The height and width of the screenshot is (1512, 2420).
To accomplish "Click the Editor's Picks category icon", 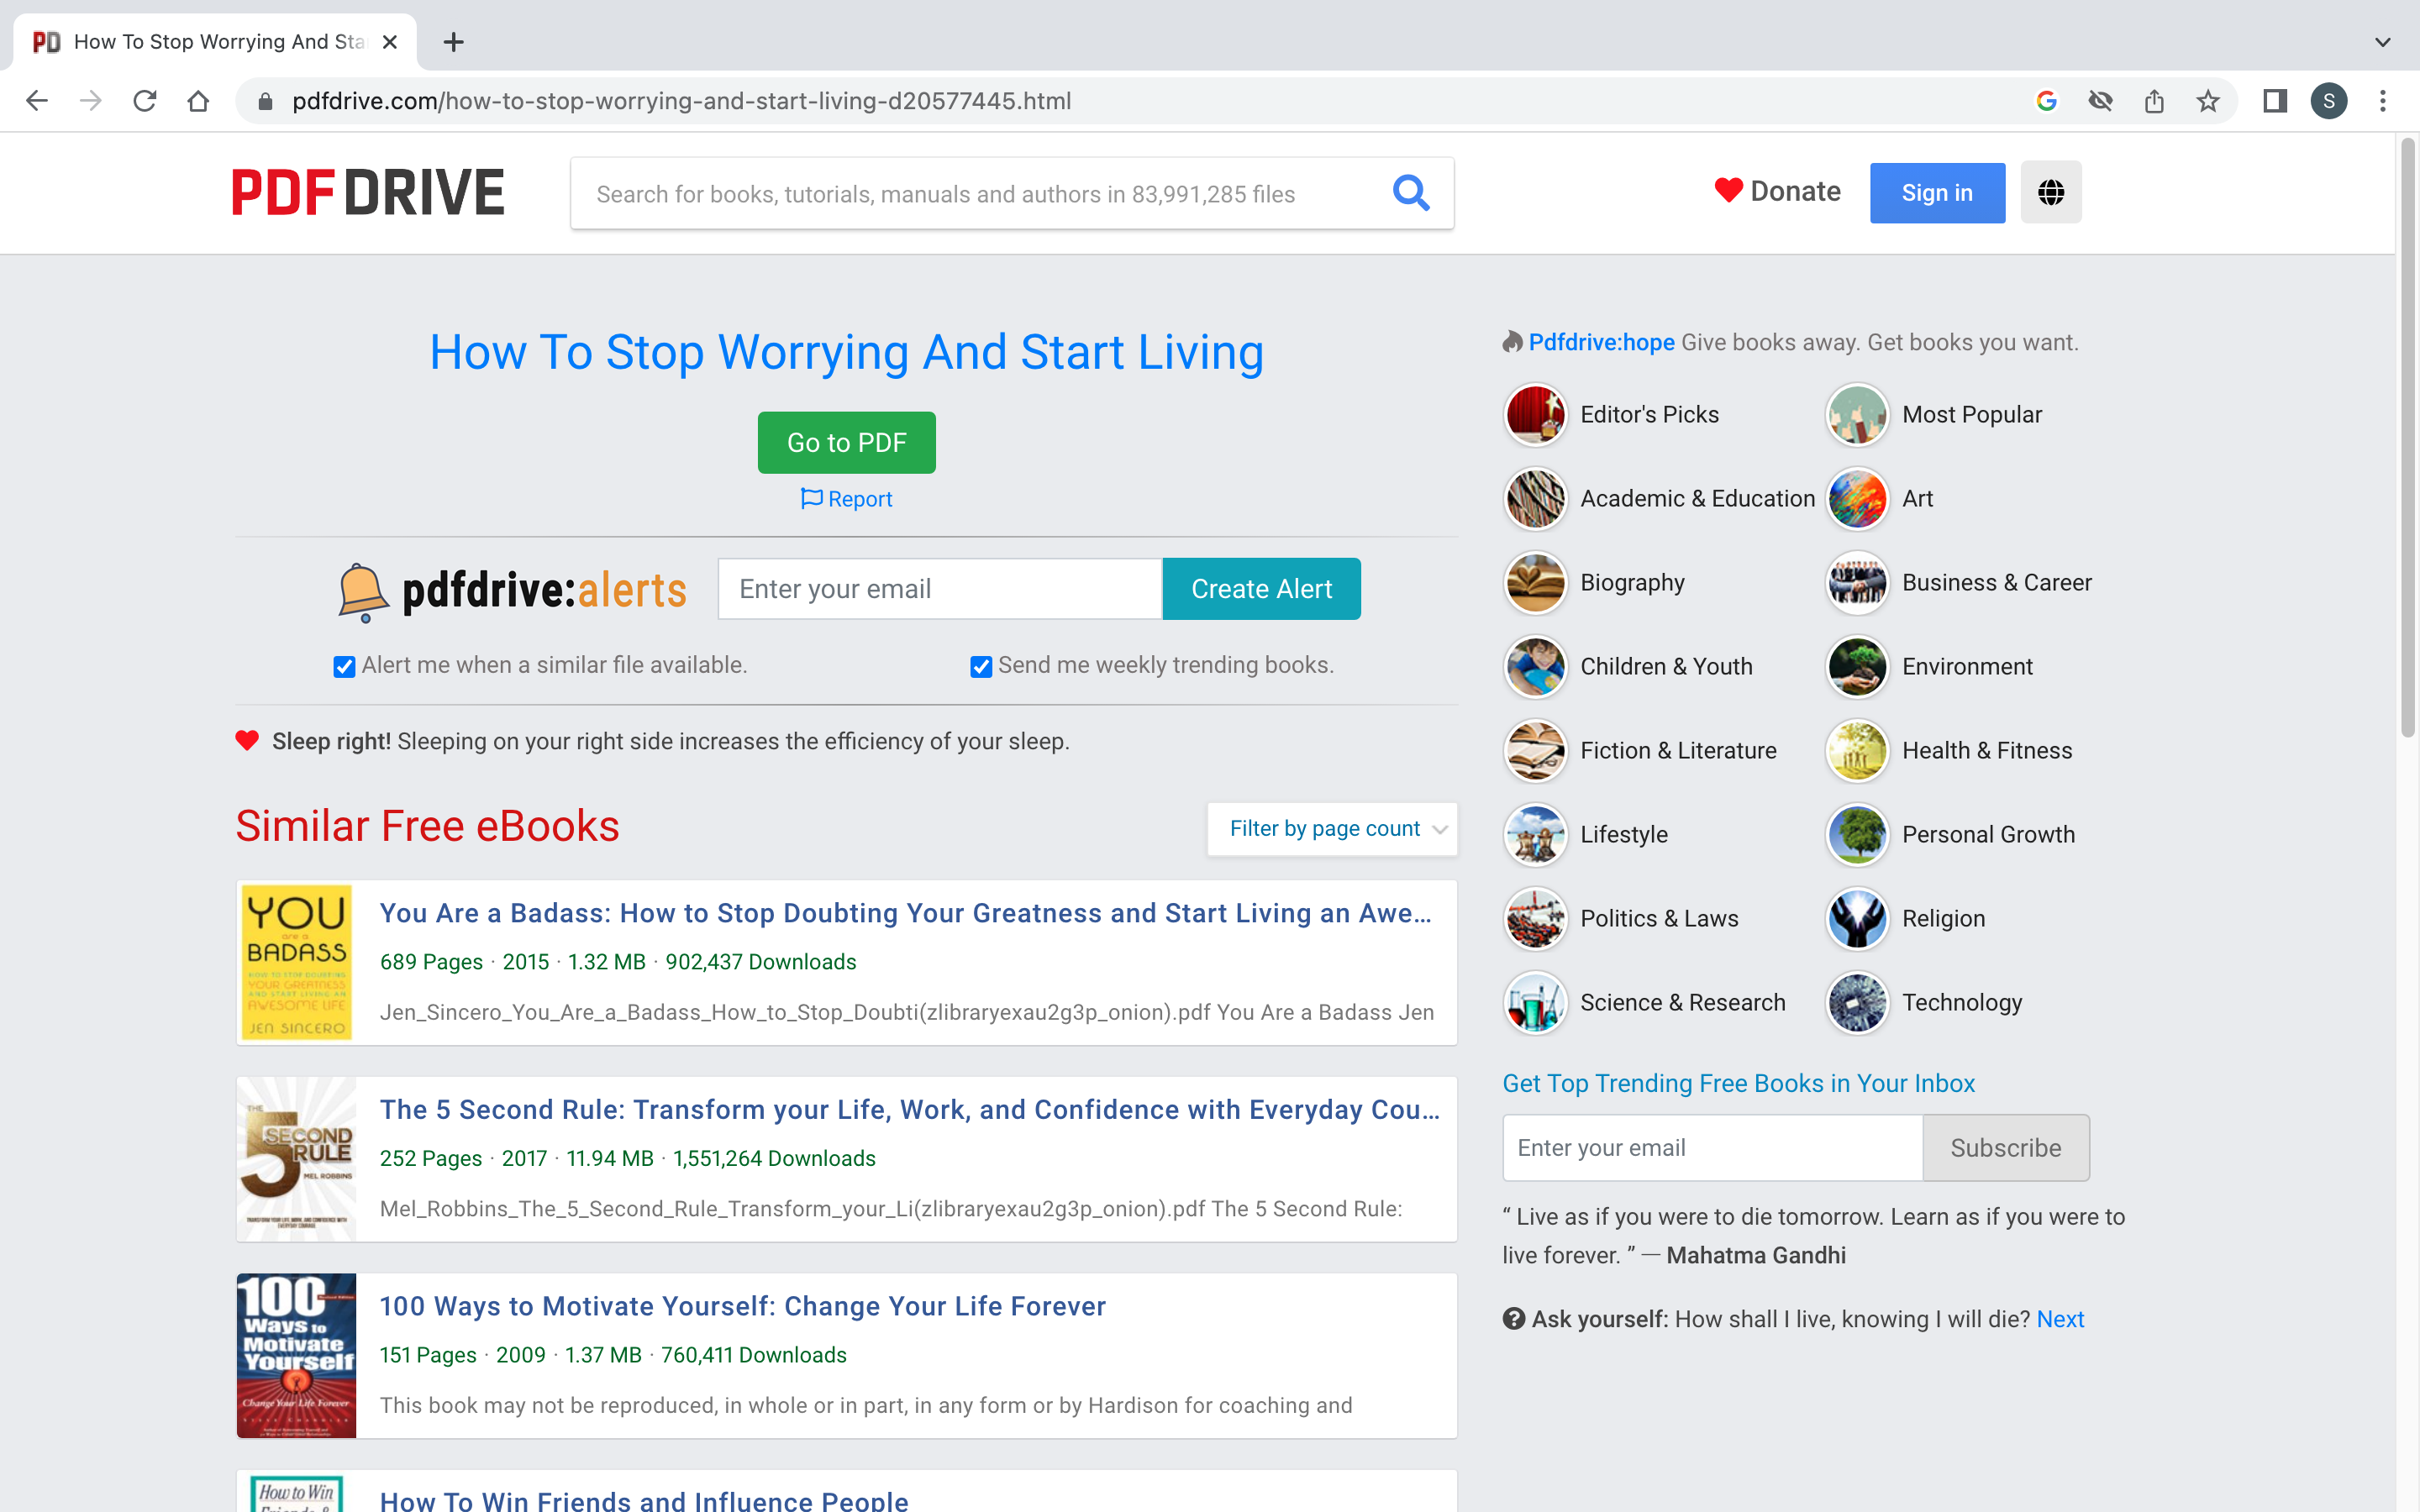I will pos(1535,414).
